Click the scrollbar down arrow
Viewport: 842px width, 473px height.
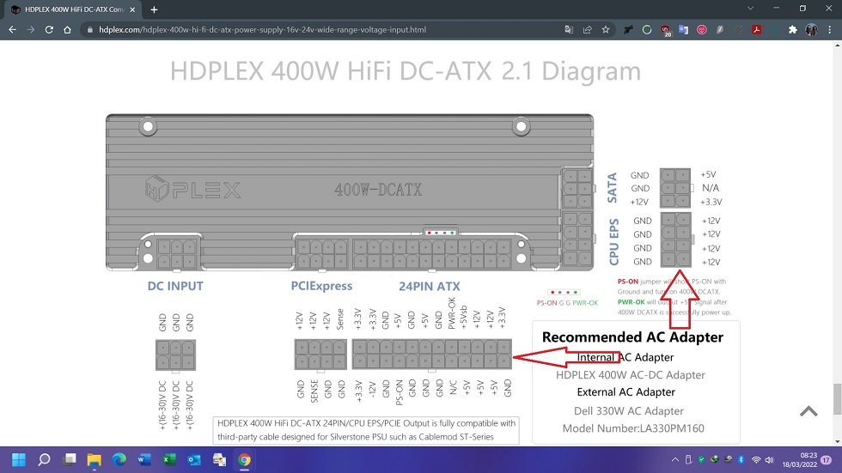pos(837,442)
